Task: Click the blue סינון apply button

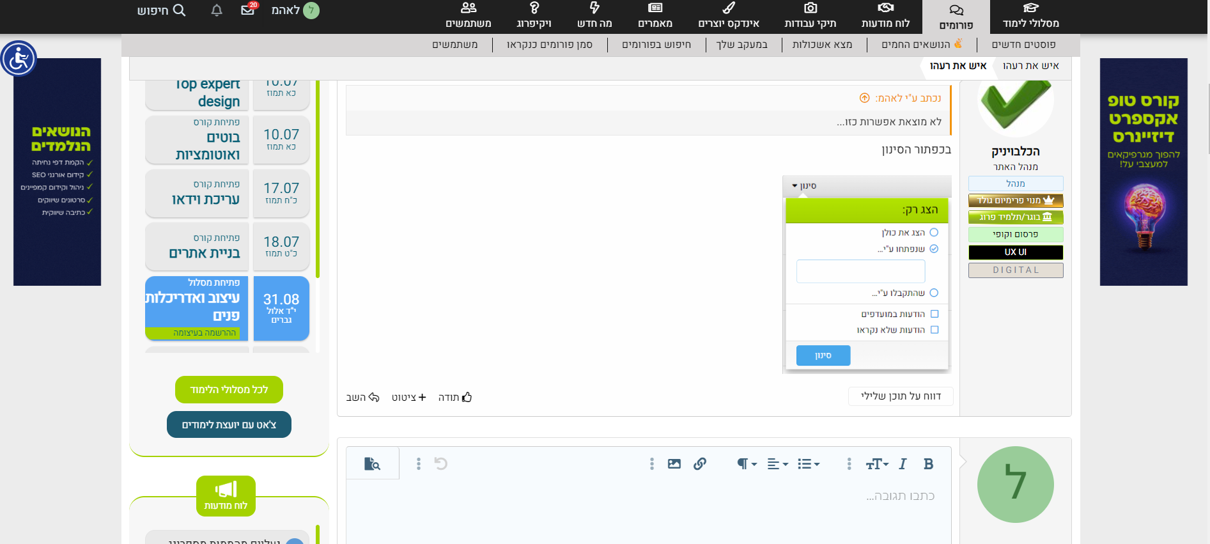Action: [x=823, y=355]
